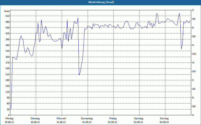Select the y-axis value 210
Viewport: 201px width, 125px height.
click(x=8, y=74)
